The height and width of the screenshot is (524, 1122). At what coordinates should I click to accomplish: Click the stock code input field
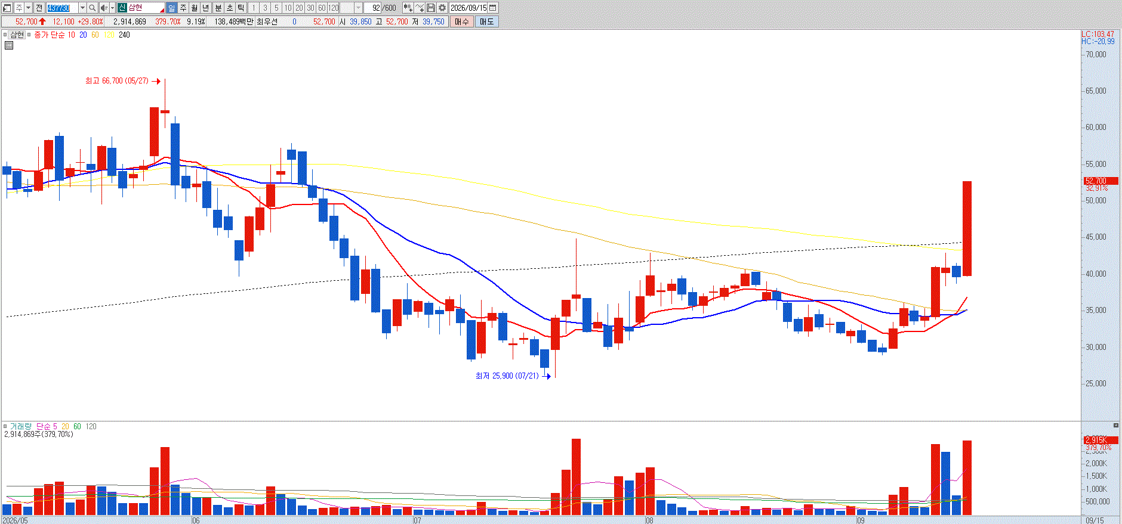[62, 8]
